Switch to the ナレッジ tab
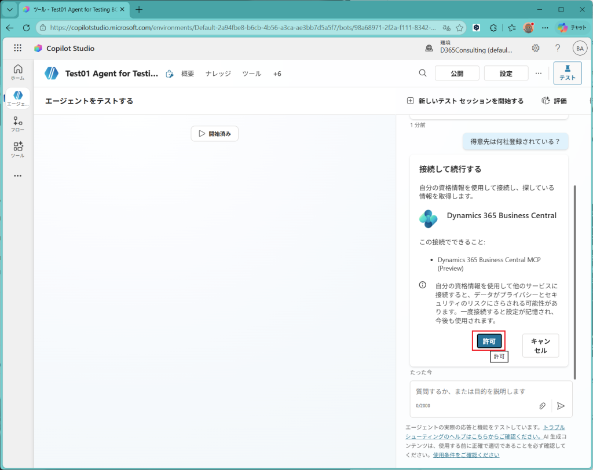 tap(218, 74)
